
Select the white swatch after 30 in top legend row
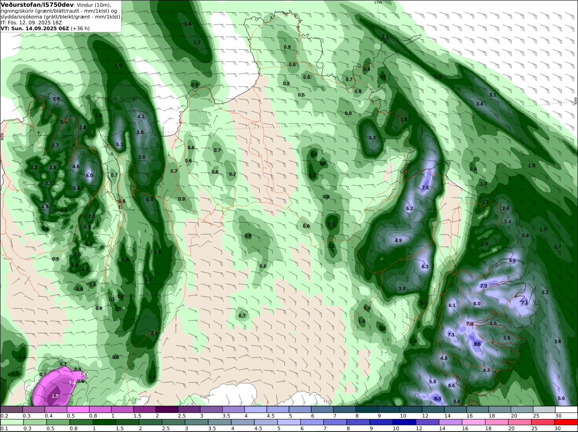click(567, 409)
